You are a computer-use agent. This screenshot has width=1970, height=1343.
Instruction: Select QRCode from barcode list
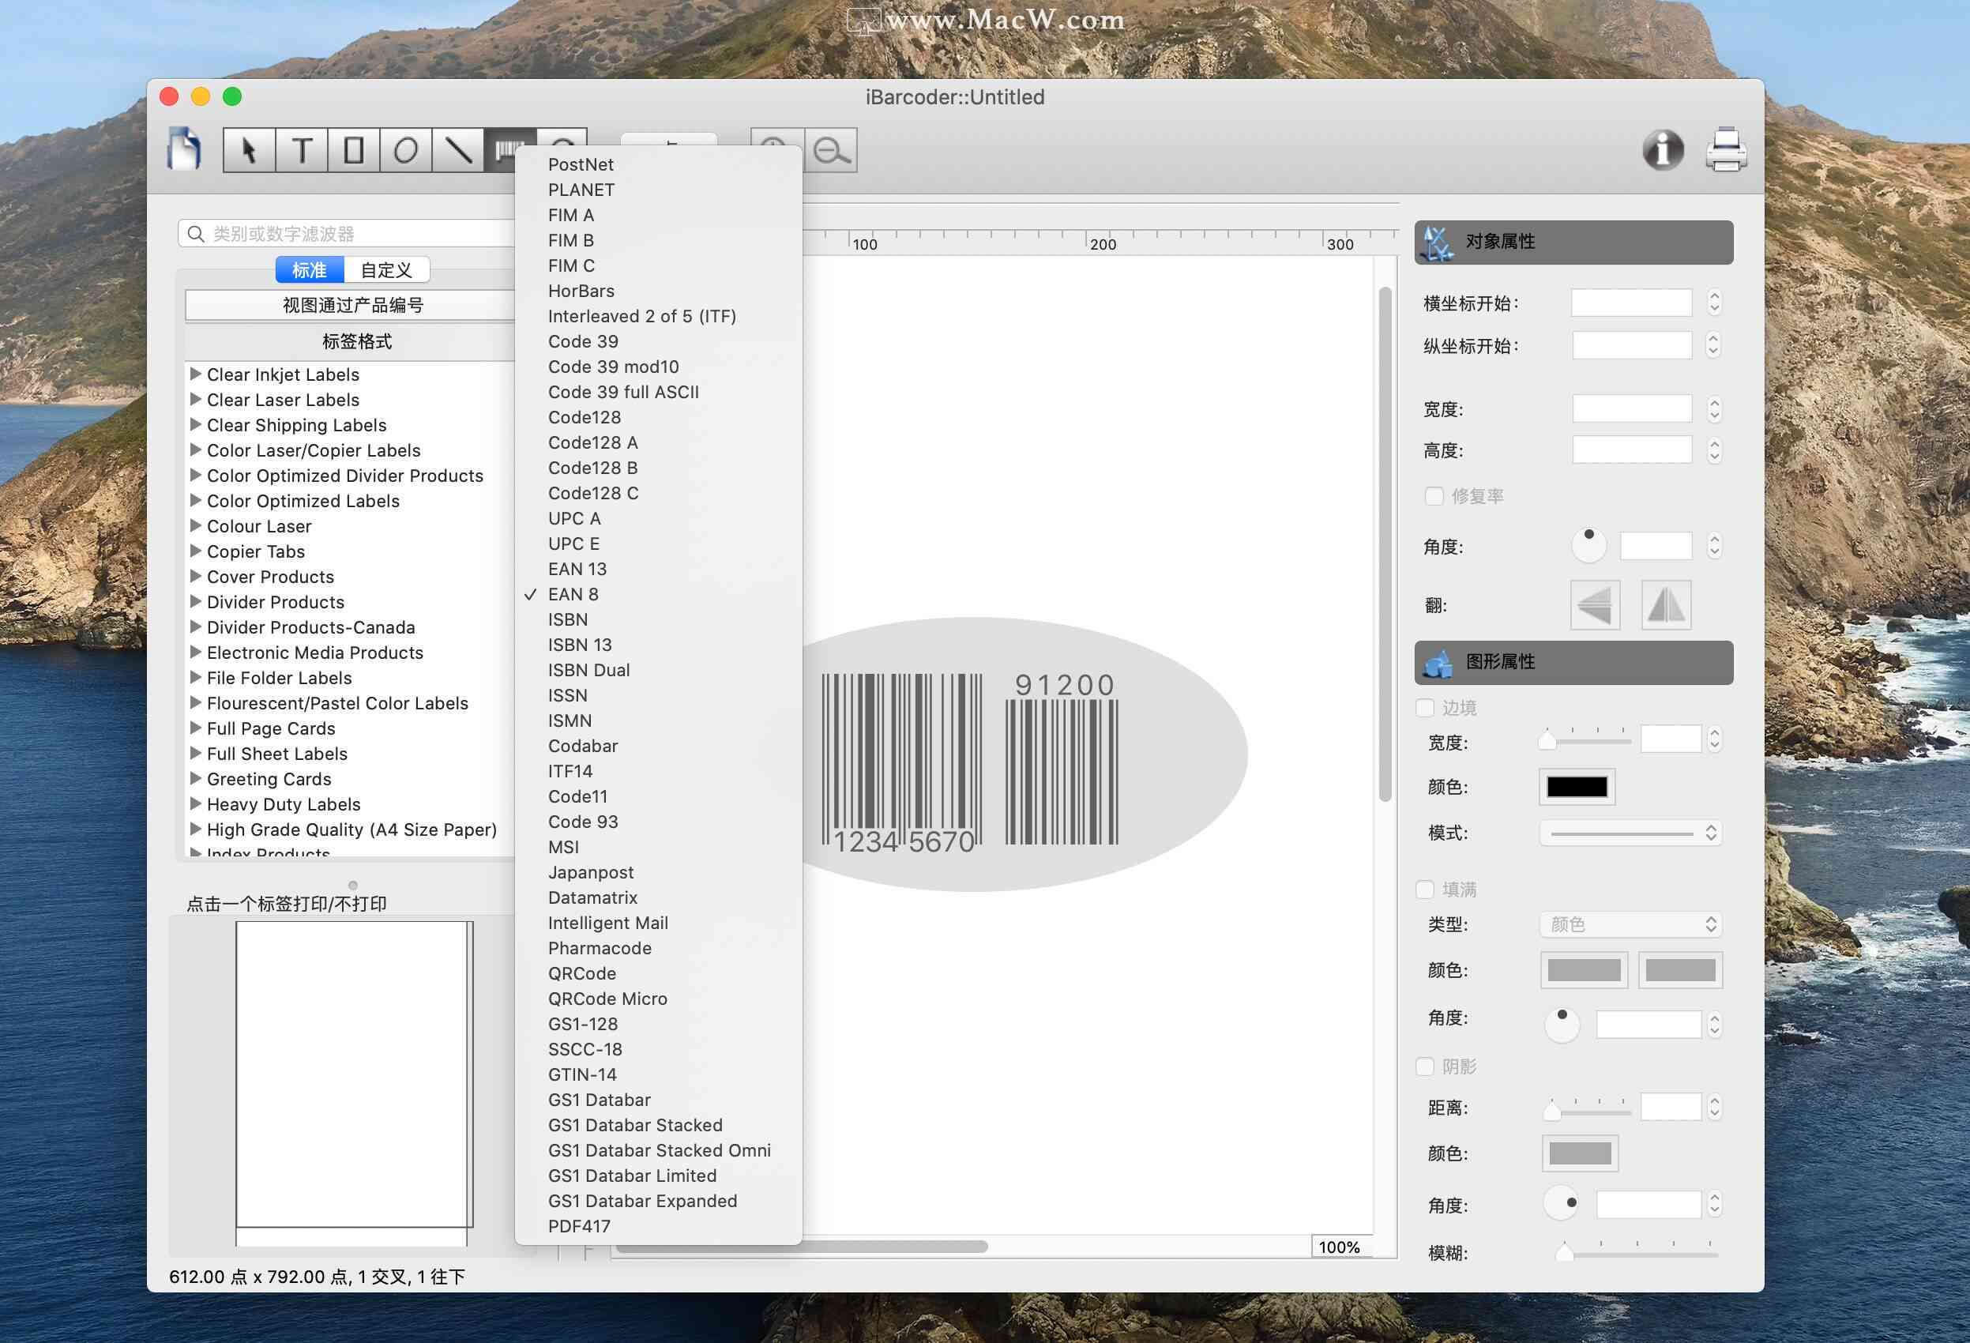[x=582, y=973]
